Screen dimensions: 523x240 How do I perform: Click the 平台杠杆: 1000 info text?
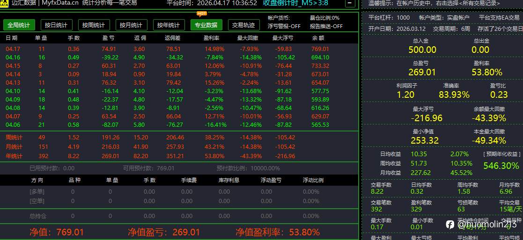click(x=389, y=17)
